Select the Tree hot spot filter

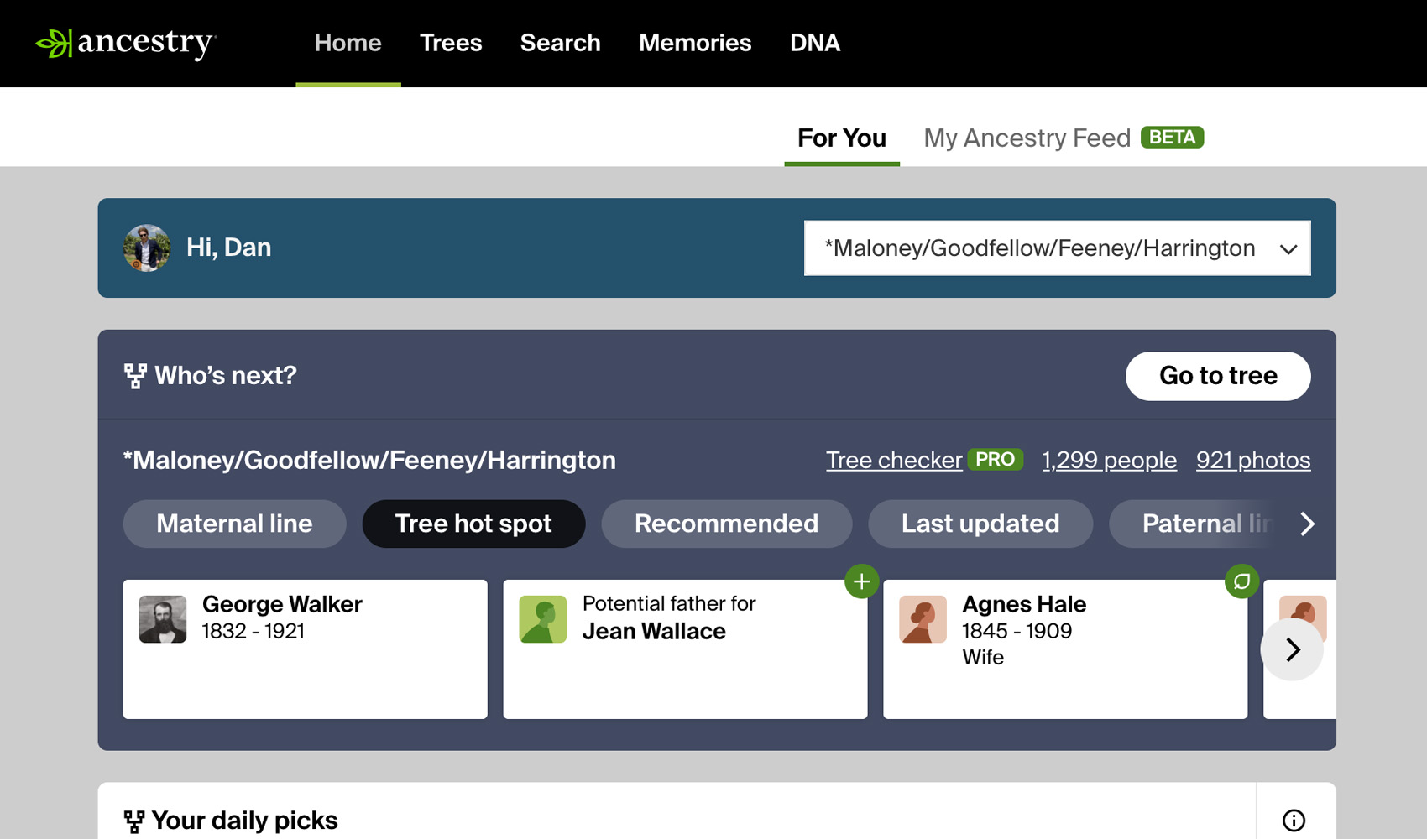(473, 524)
